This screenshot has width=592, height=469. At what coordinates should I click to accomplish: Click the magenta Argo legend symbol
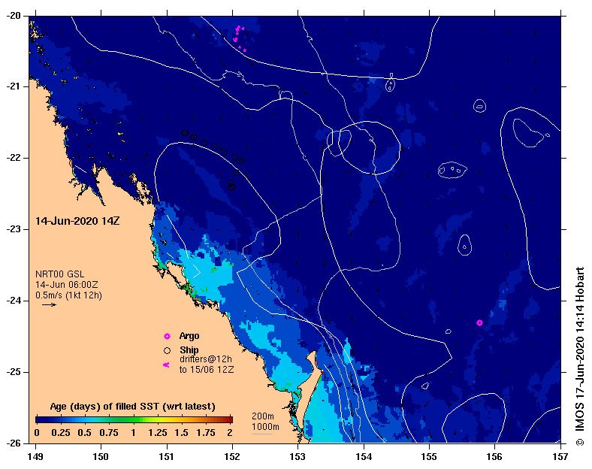coord(167,336)
